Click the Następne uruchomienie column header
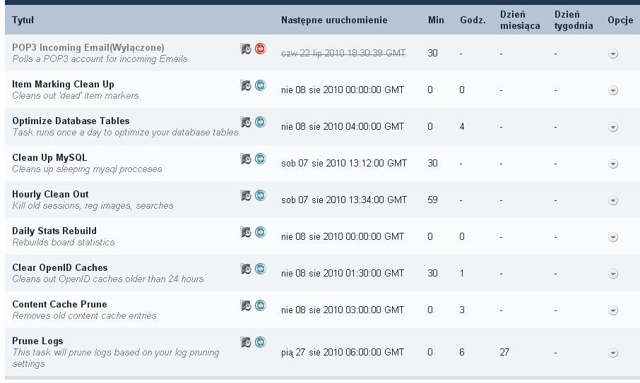The height and width of the screenshot is (383, 640). pyautogui.click(x=334, y=20)
